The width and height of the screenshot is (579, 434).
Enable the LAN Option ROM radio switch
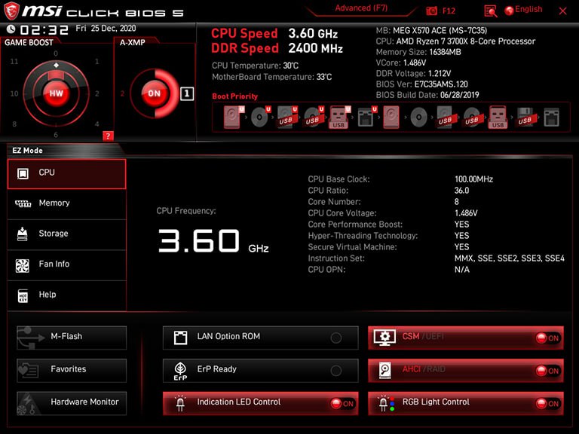pyautogui.click(x=335, y=338)
